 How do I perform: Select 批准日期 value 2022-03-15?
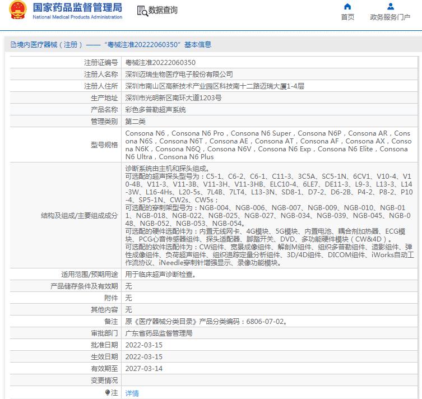click(143, 345)
